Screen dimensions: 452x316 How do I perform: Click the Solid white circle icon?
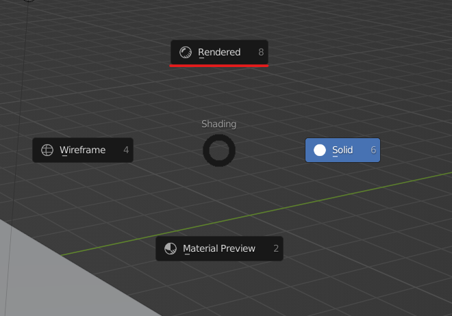pos(320,150)
